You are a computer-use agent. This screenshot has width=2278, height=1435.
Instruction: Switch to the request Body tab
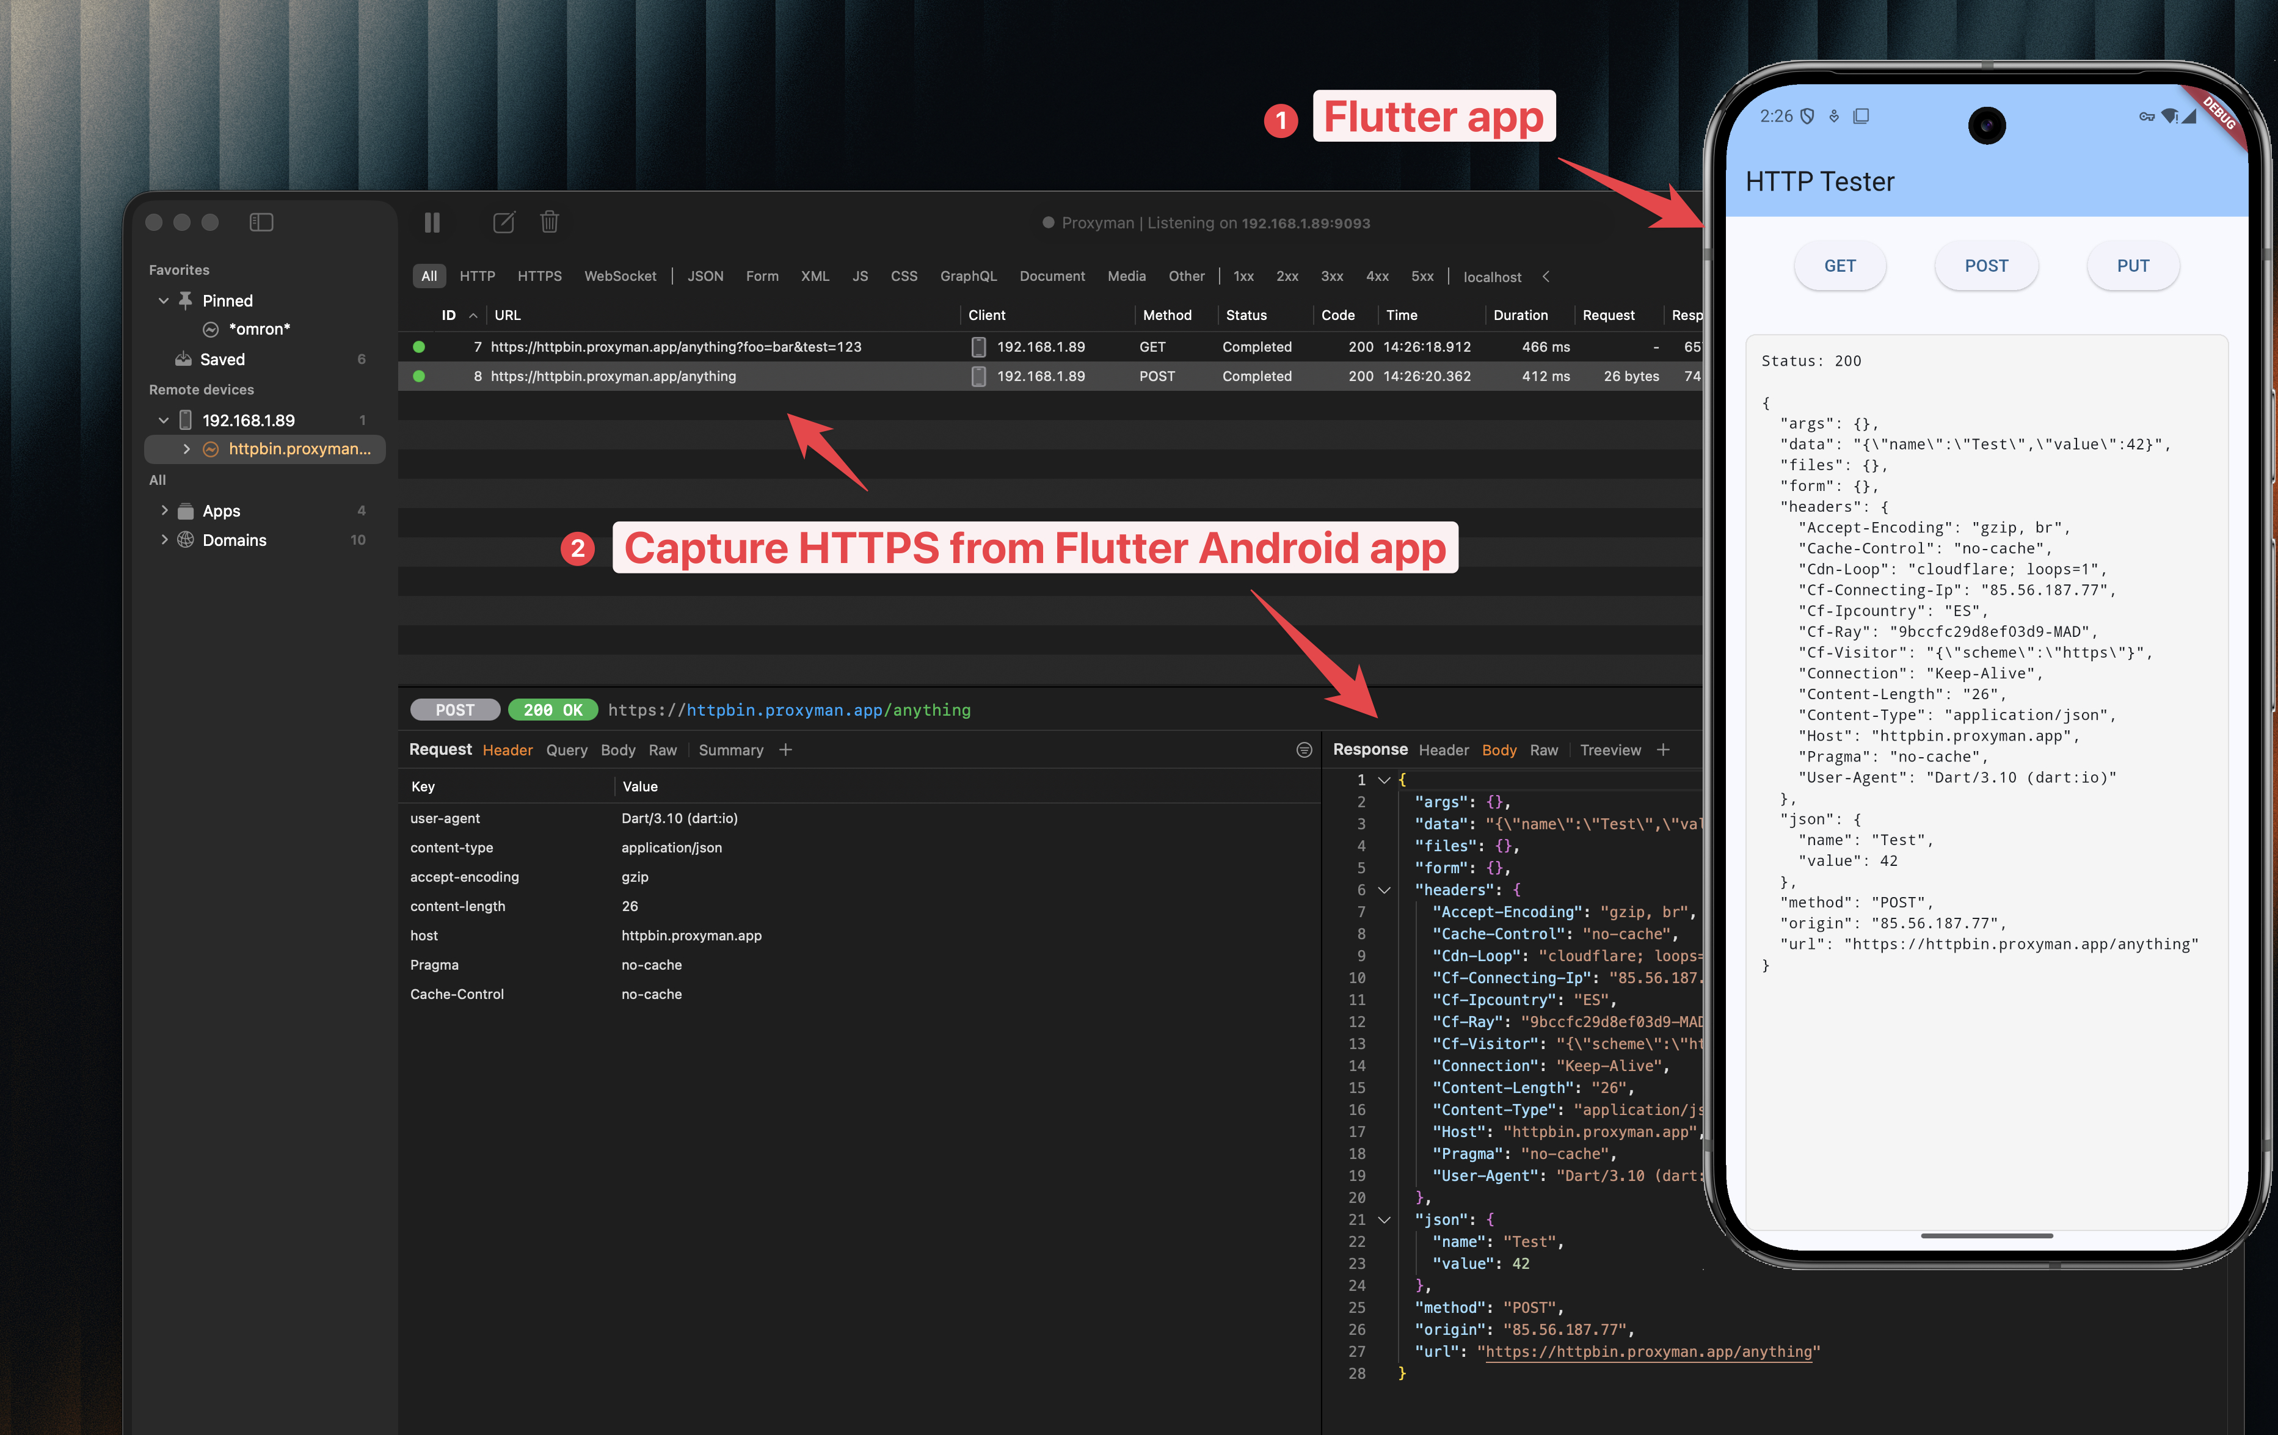point(617,750)
